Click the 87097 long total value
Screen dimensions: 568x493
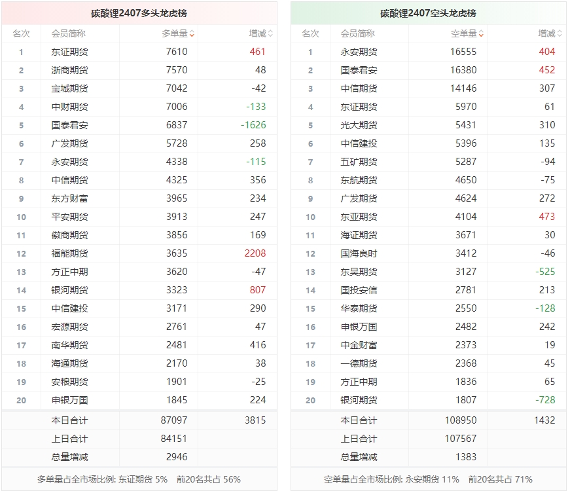[x=174, y=420]
